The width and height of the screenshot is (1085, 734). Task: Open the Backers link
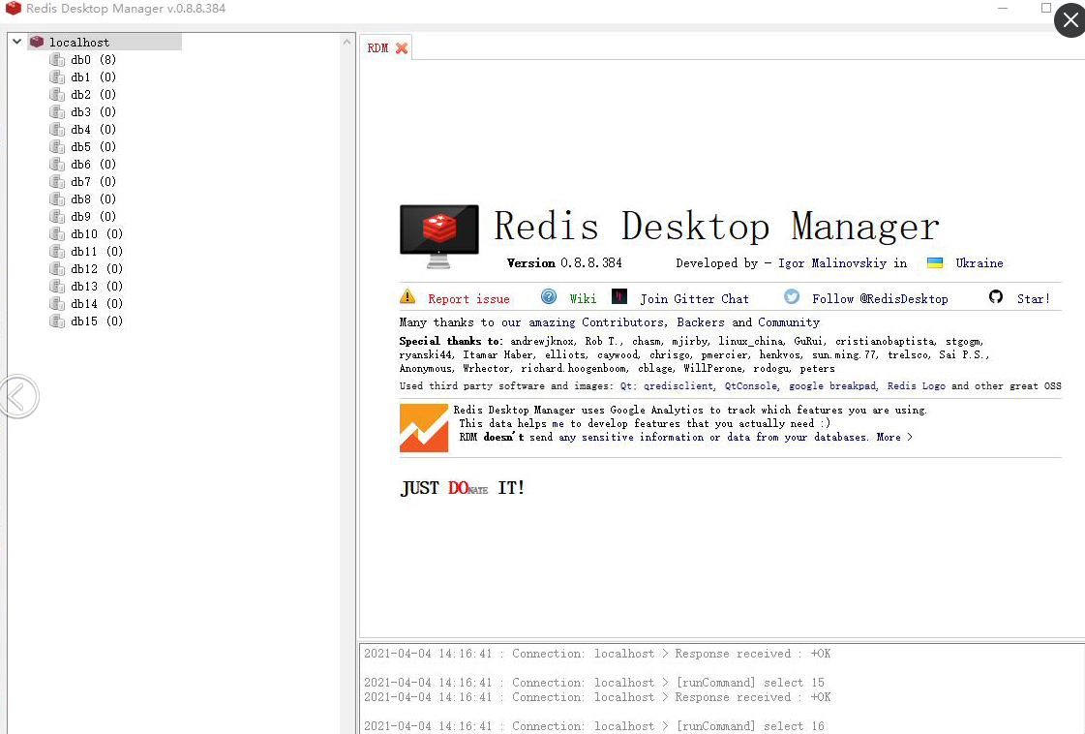point(701,322)
